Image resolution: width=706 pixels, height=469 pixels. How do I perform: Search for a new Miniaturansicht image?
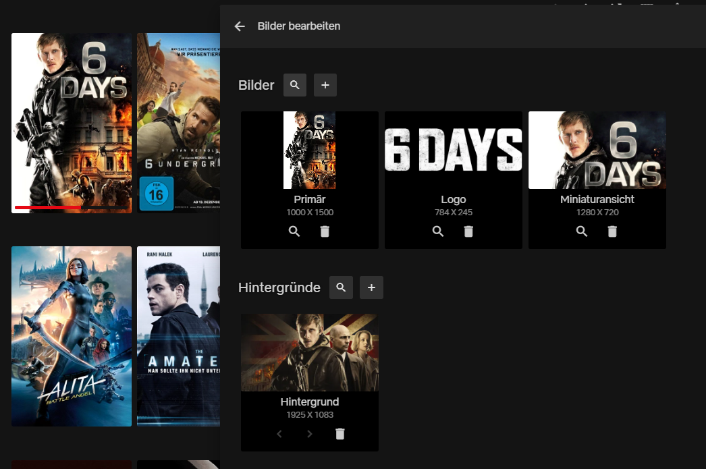click(x=582, y=231)
